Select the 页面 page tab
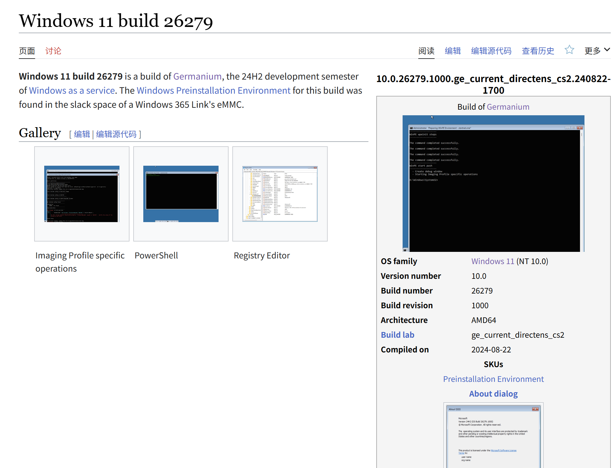This screenshot has height=468, width=613. pos(27,51)
